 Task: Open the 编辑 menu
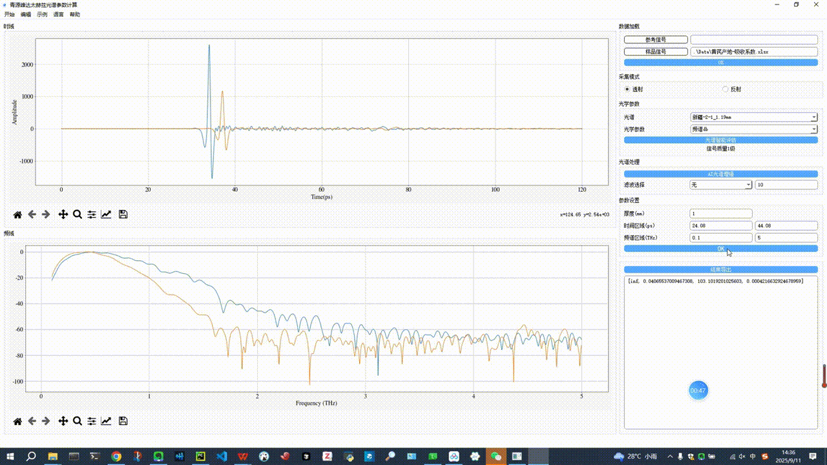pyautogui.click(x=26, y=14)
